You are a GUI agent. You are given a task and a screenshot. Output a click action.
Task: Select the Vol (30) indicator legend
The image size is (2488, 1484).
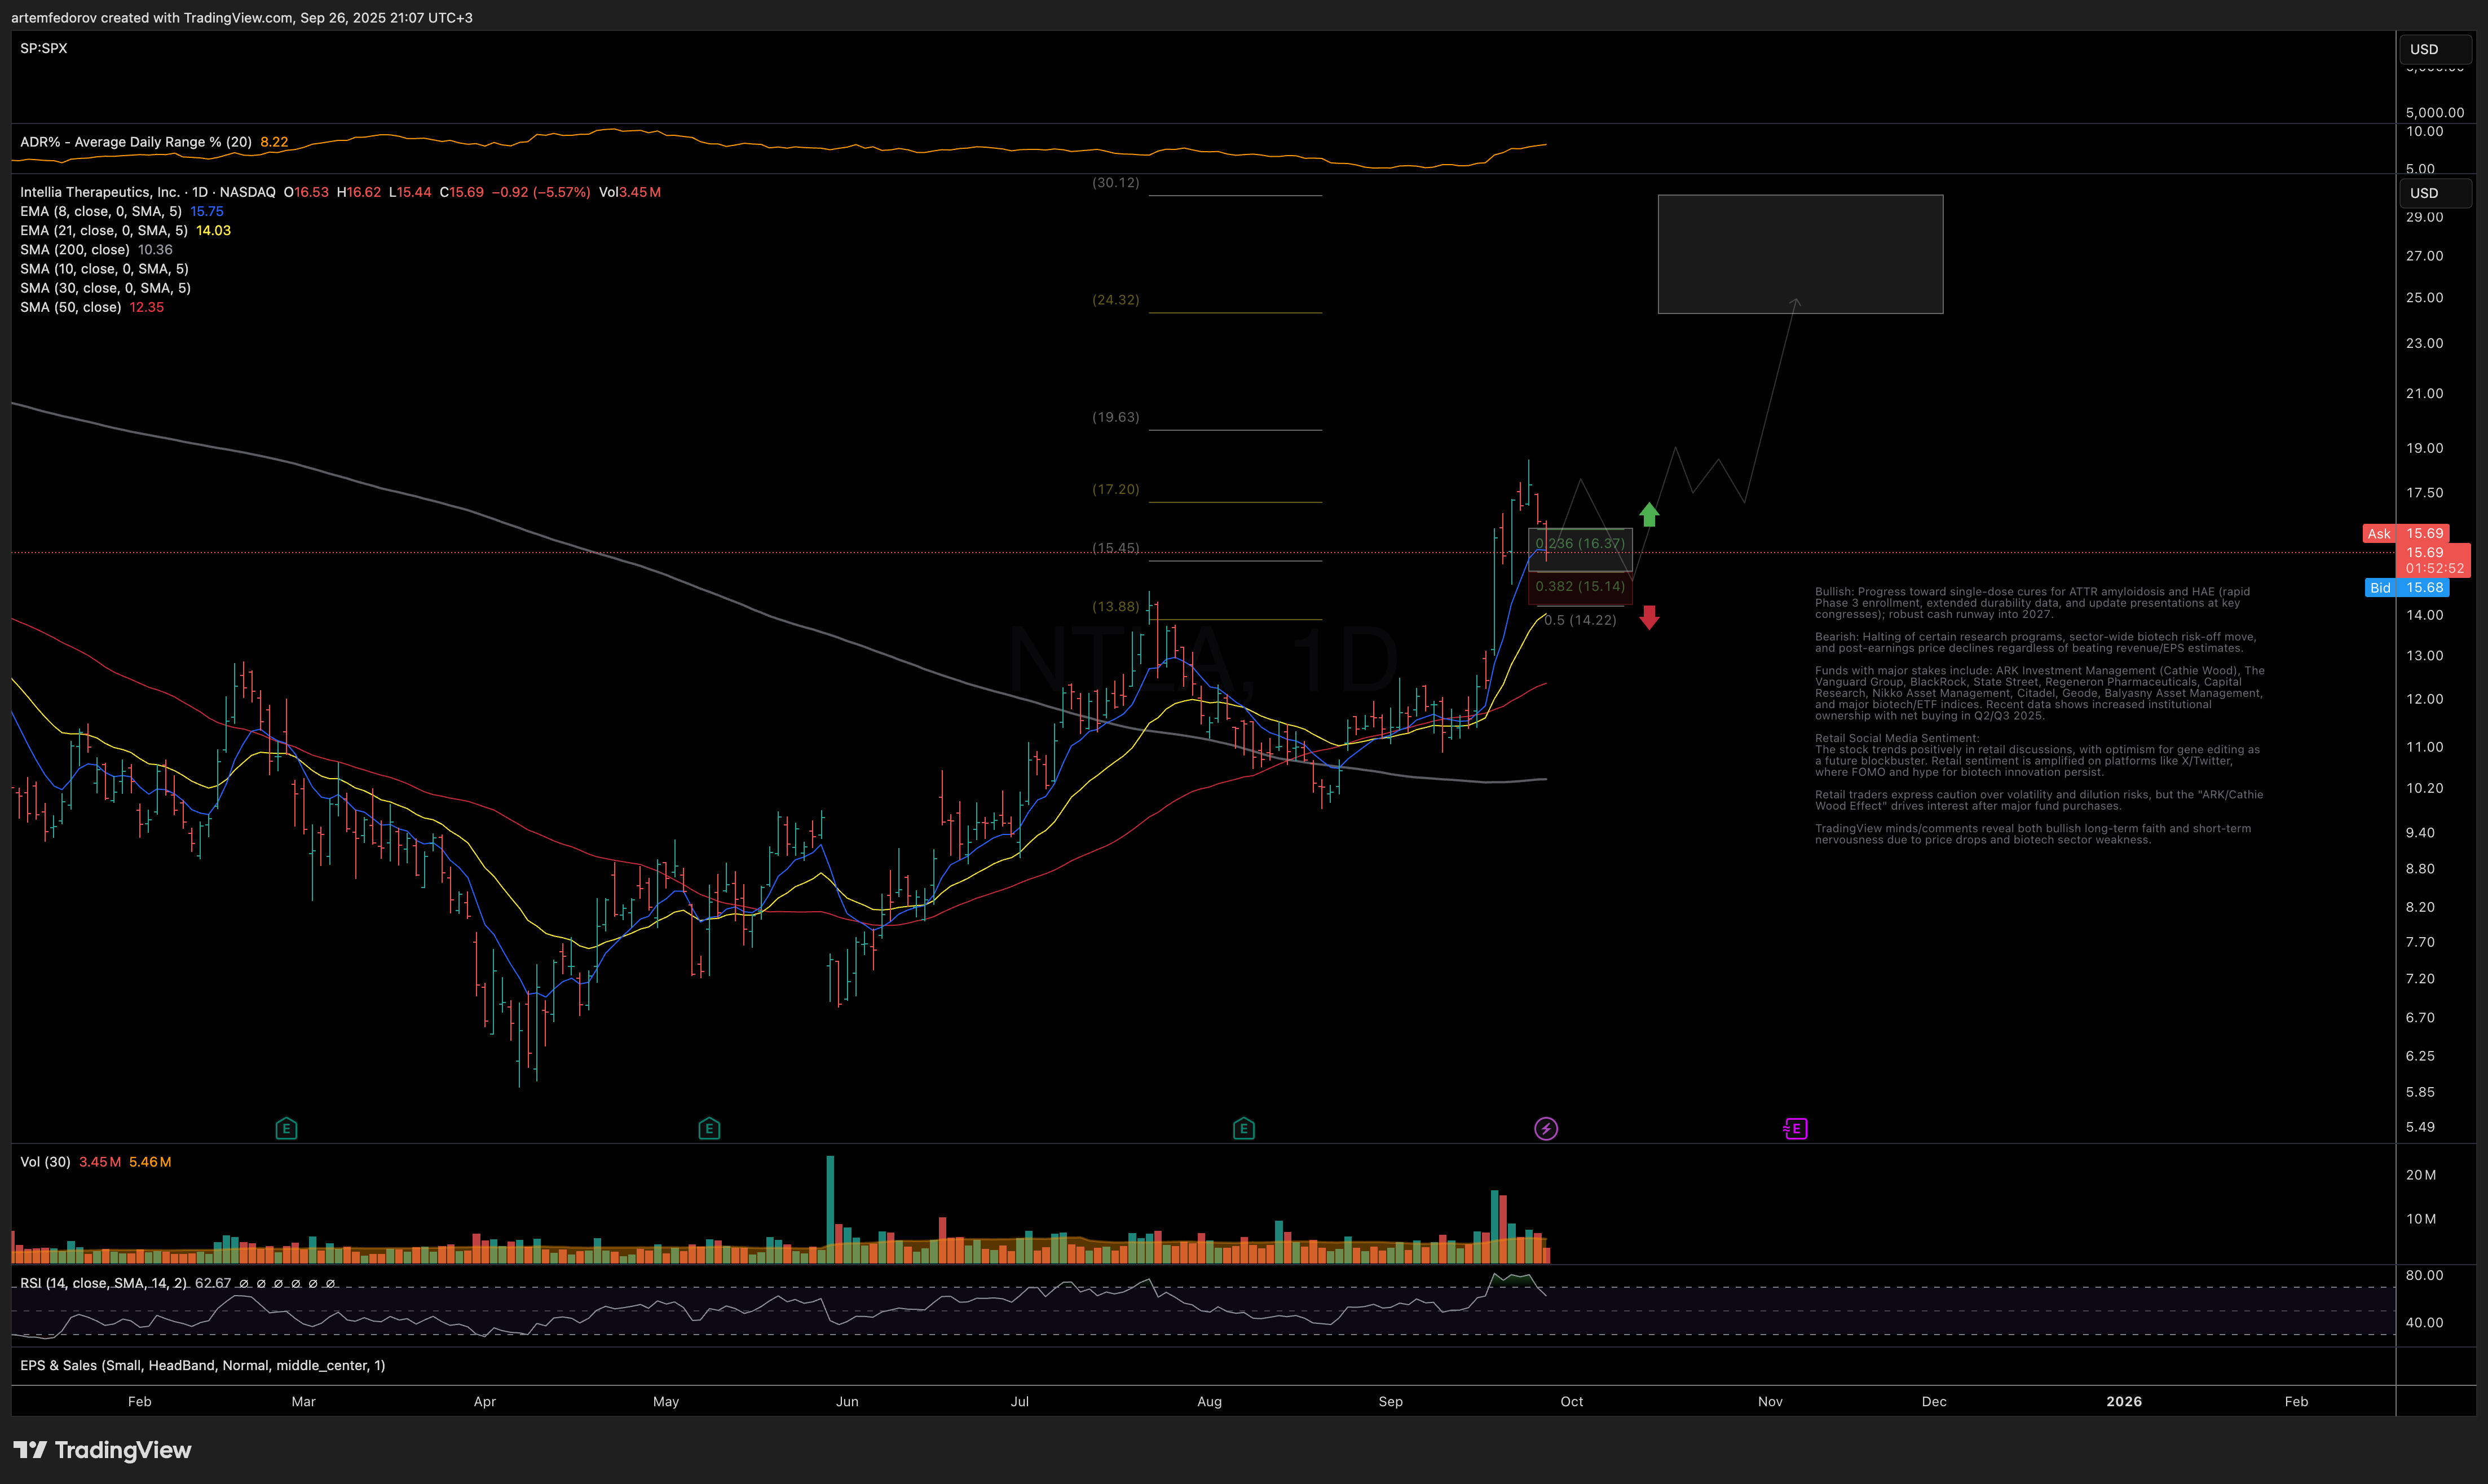coord(45,1162)
